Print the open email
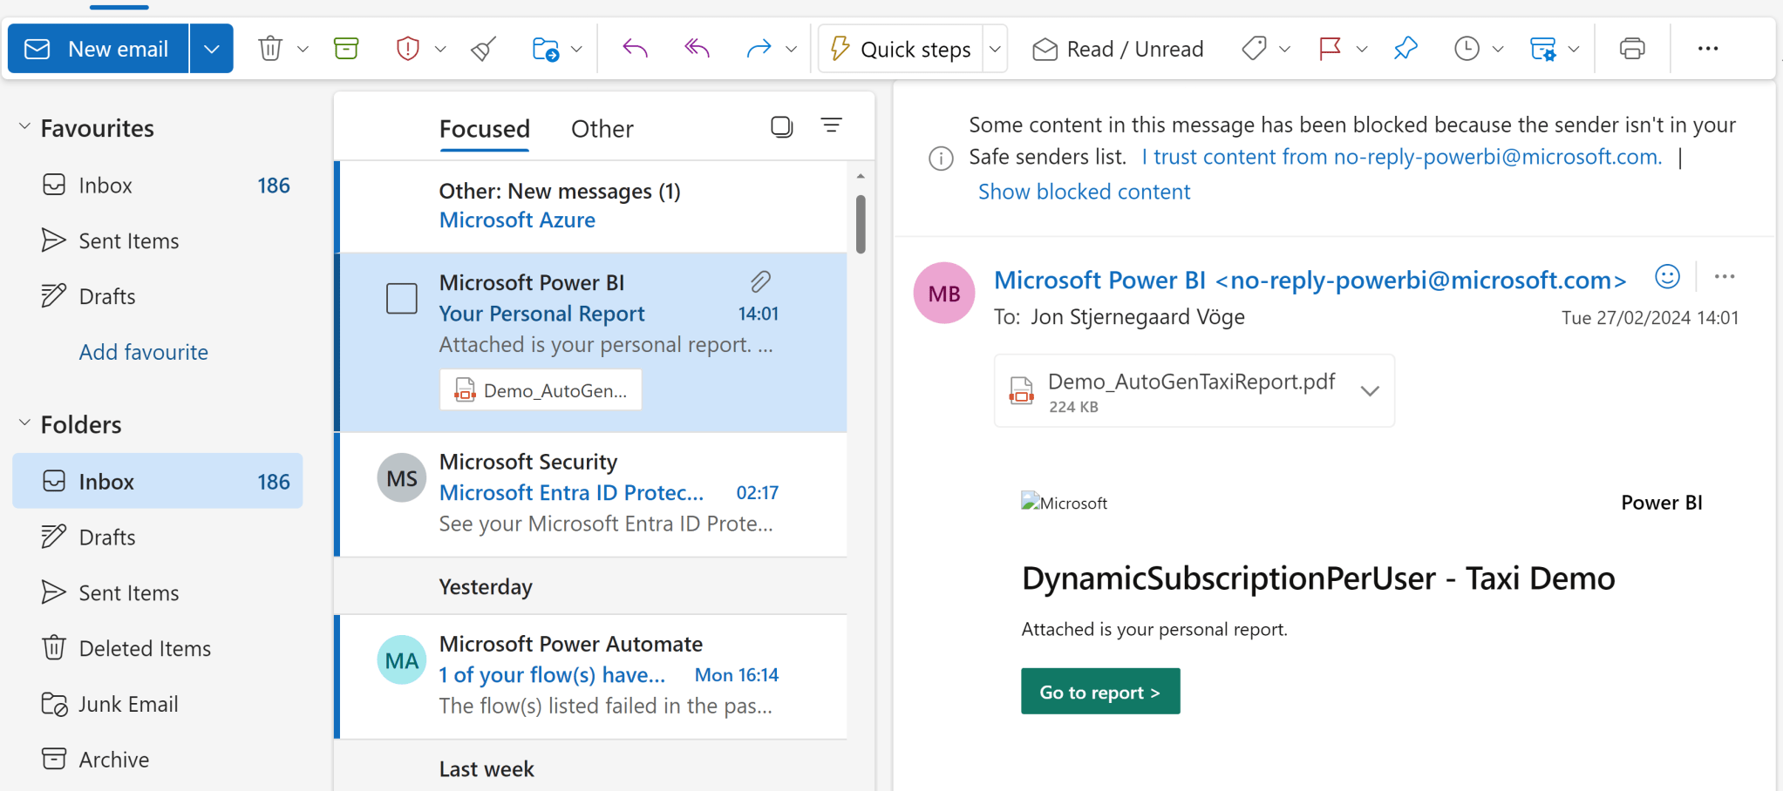The image size is (1783, 791). click(x=1631, y=48)
